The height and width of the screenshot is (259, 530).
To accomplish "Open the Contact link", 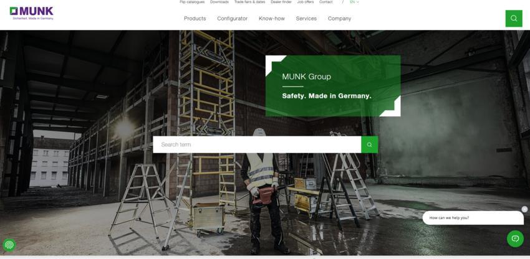I will [x=326, y=2].
